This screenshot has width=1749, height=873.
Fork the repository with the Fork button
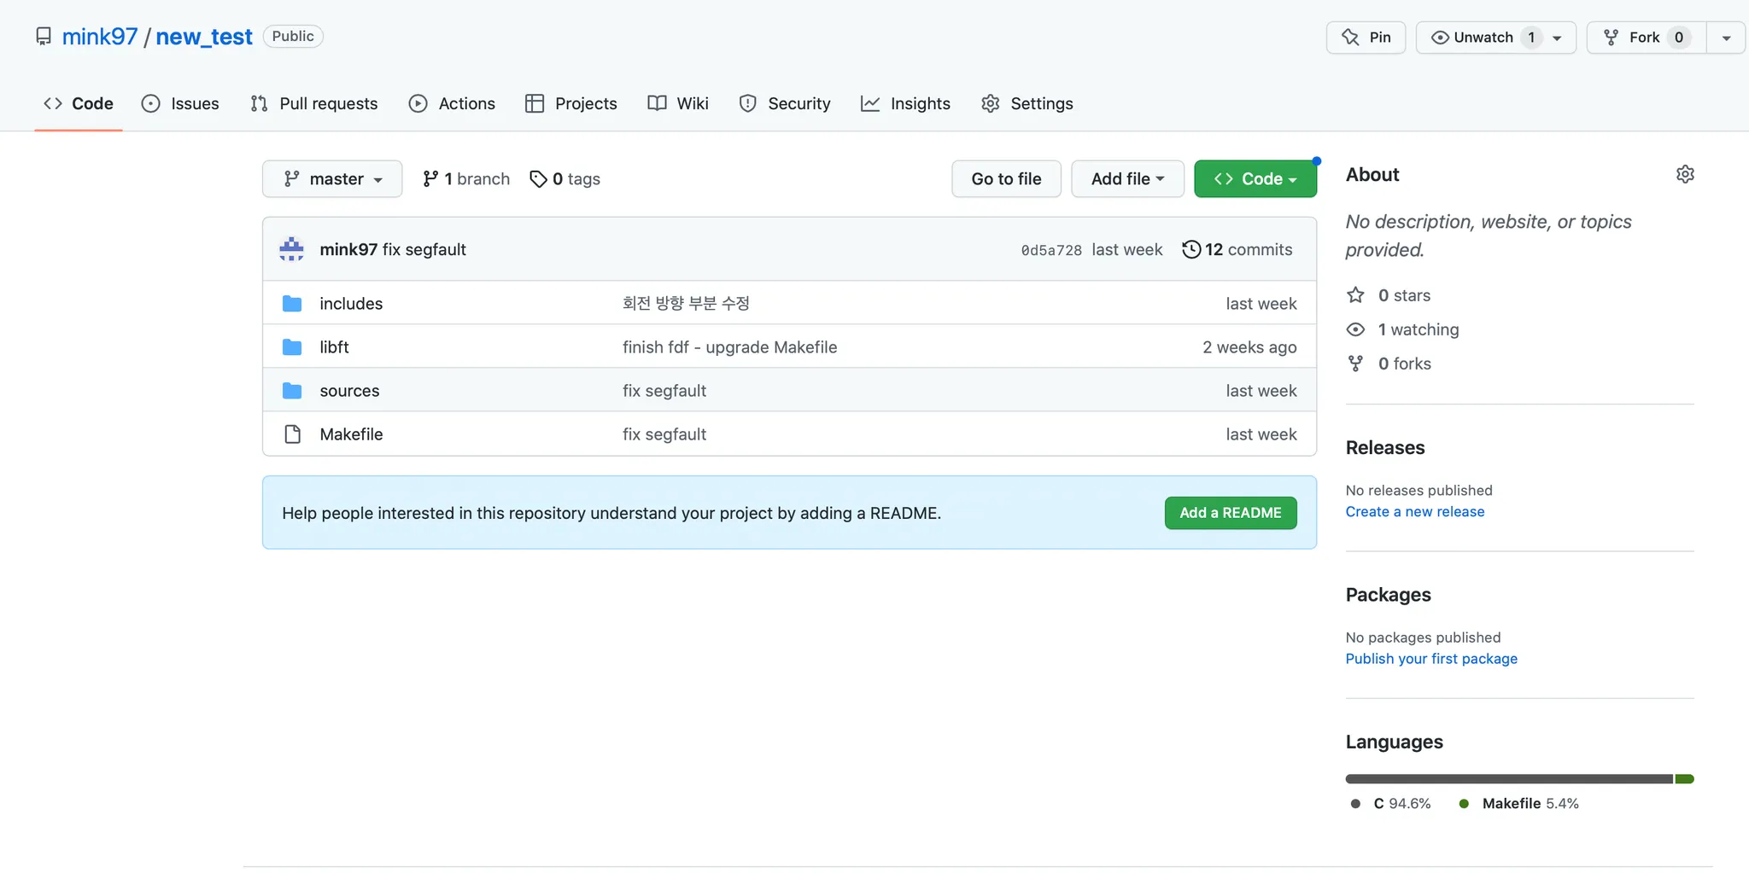click(1646, 38)
